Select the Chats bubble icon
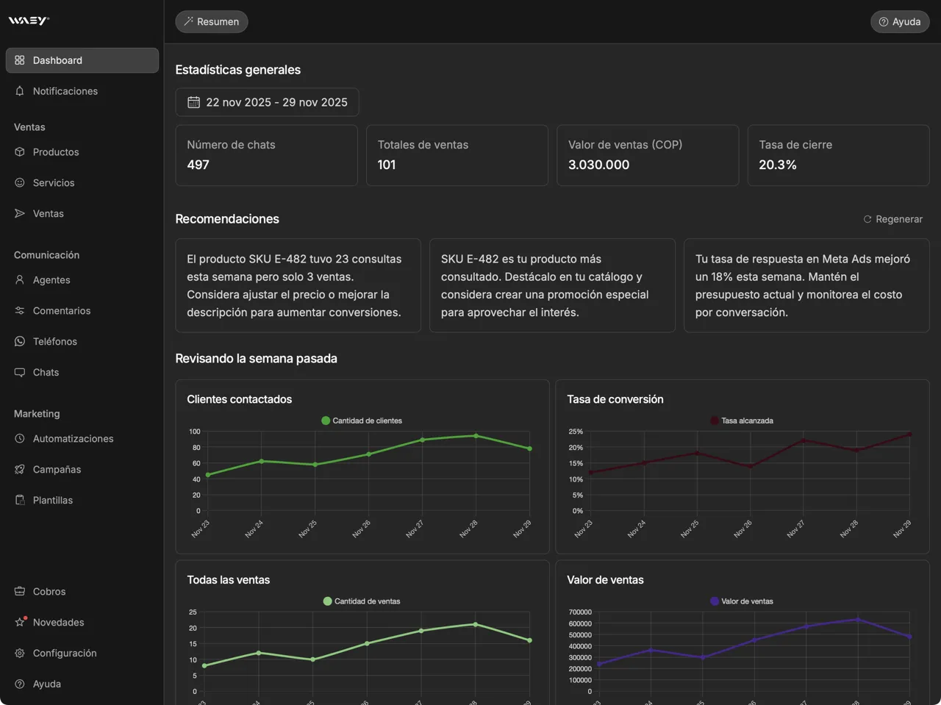Image resolution: width=941 pixels, height=705 pixels. coord(19,372)
